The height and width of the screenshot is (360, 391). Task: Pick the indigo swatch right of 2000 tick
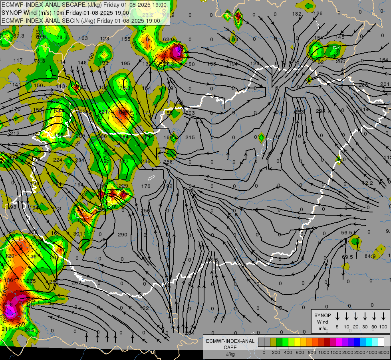pyautogui.click(x=351, y=342)
